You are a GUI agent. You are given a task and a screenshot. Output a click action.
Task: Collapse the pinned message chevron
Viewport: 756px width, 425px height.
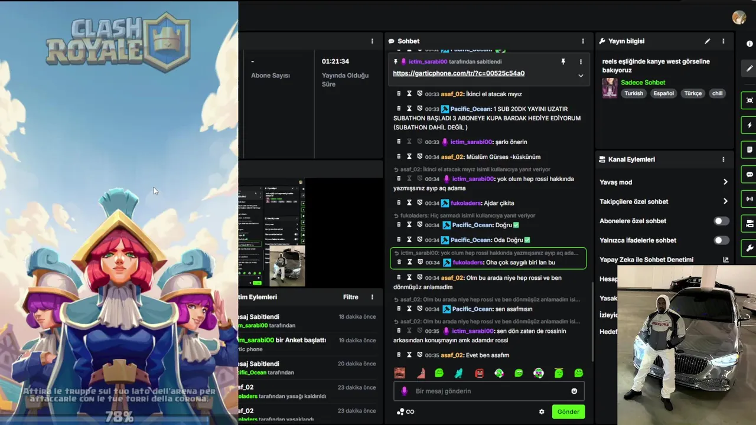pos(581,76)
